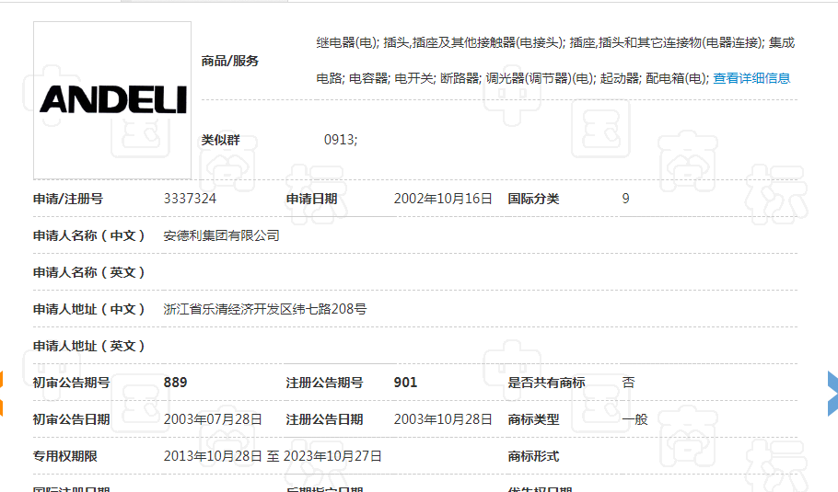
Task: Click the 注册公告期号 label
Action: (324, 383)
